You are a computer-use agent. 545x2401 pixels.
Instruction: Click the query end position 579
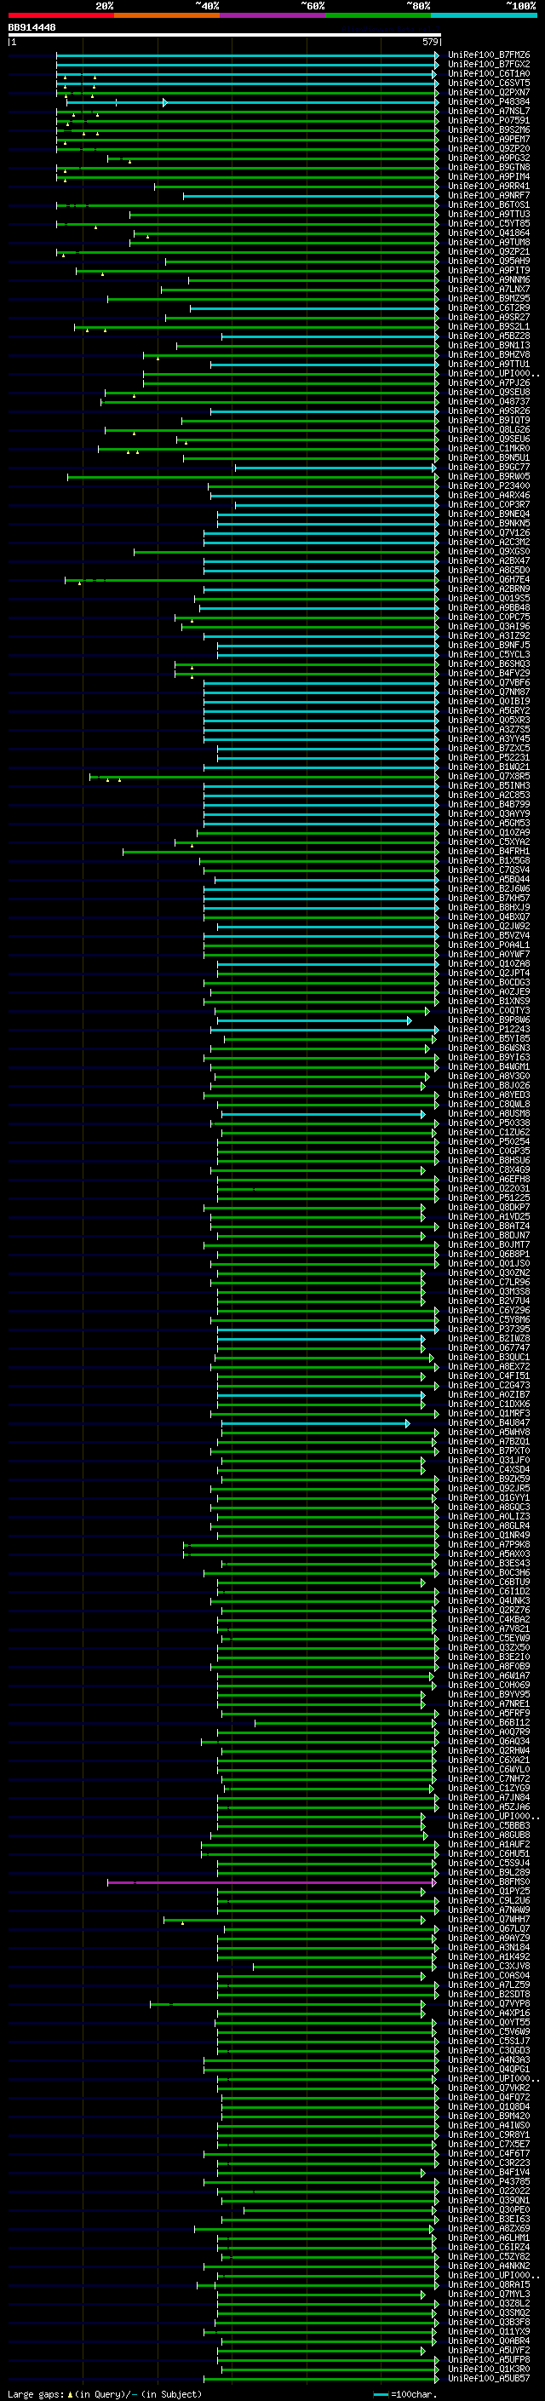[x=430, y=42]
